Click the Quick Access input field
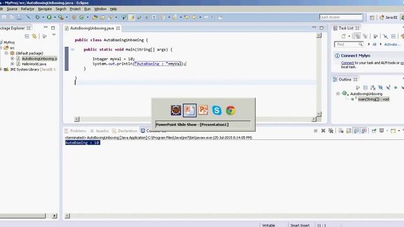This screenshot has width=404, height=227. (341, 17)
